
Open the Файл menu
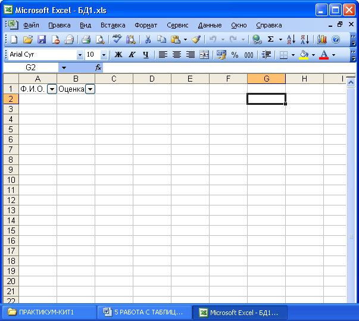(x=31, y=25)
